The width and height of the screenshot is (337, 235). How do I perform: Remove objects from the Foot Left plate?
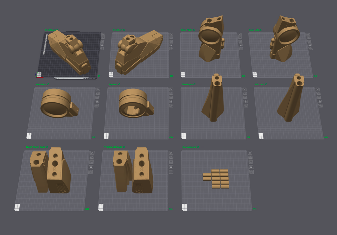171,34
